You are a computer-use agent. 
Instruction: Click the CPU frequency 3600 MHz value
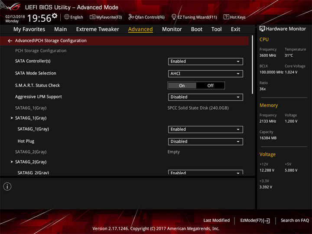point(268,55)
